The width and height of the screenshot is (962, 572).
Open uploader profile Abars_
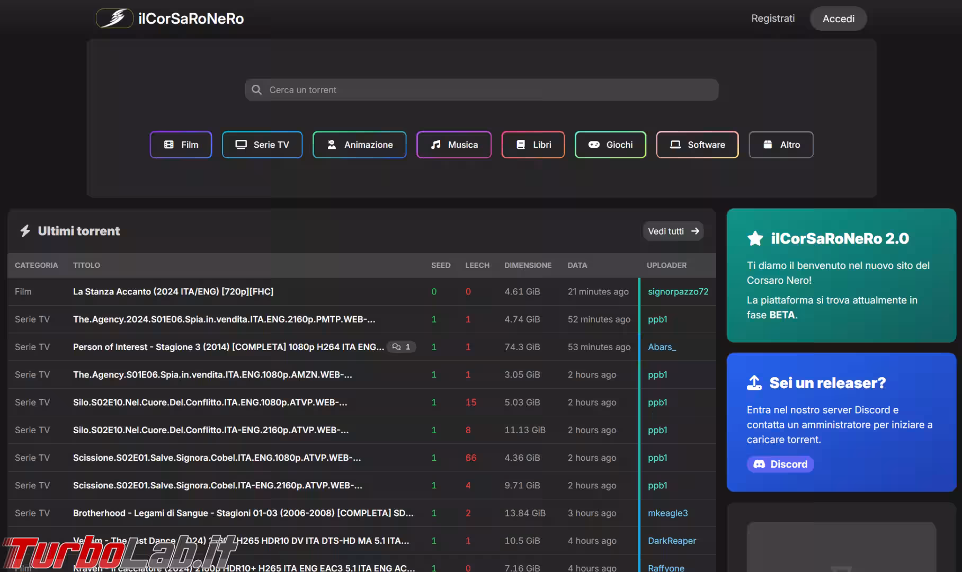[662, 347]
